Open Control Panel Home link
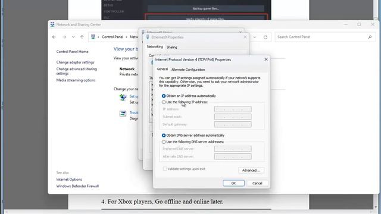381x214 pixels. (x=73, y=52)
